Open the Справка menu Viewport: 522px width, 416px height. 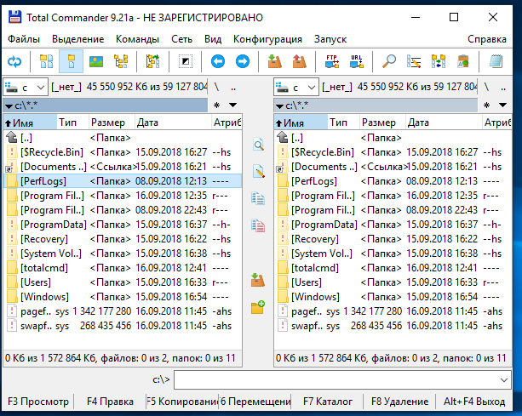pyautogui.click(x=487, y=39)
